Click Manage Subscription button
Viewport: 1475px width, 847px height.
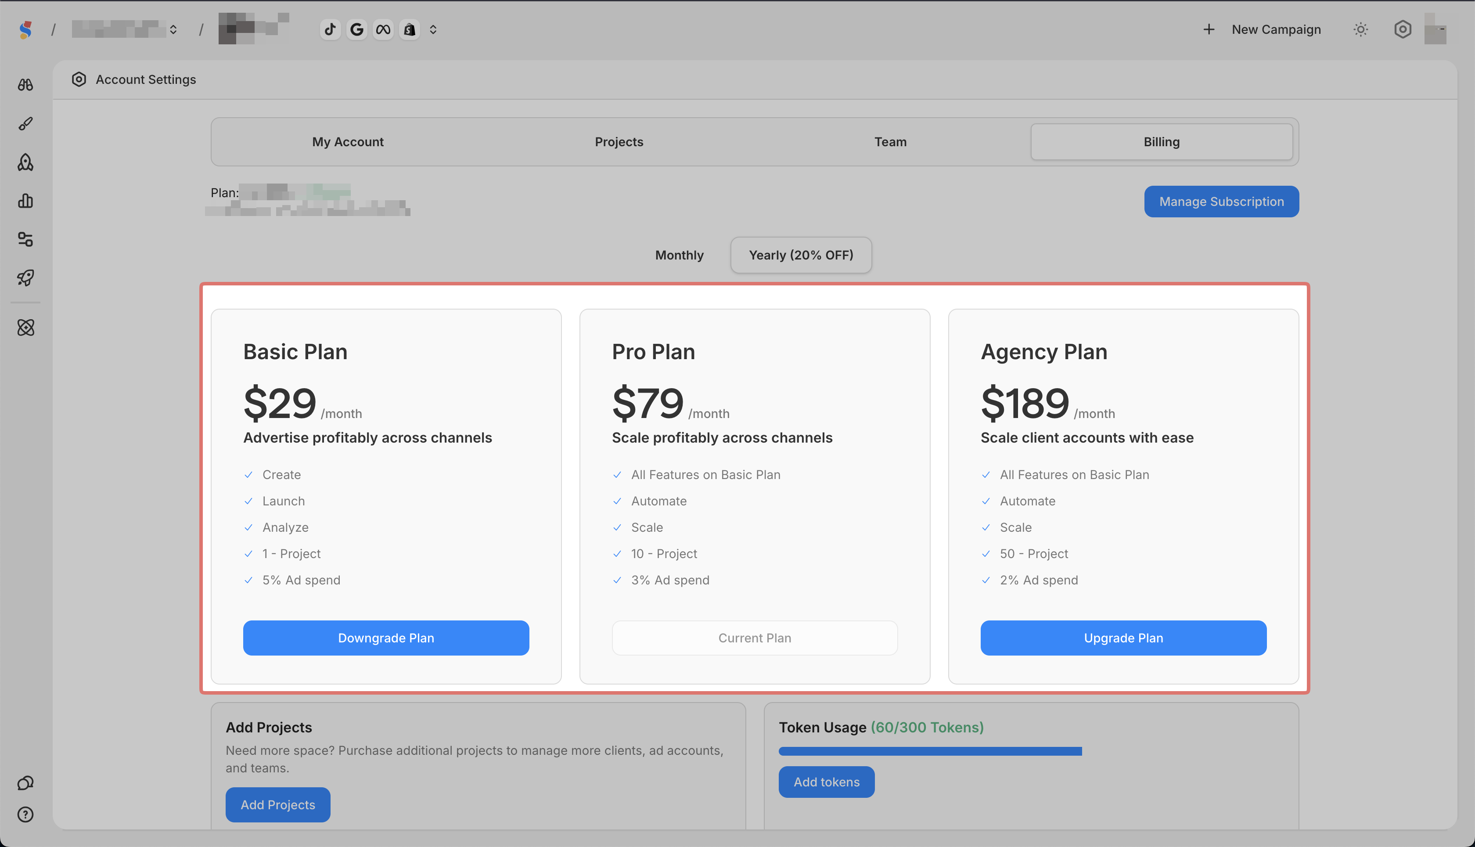[1221, 201]
